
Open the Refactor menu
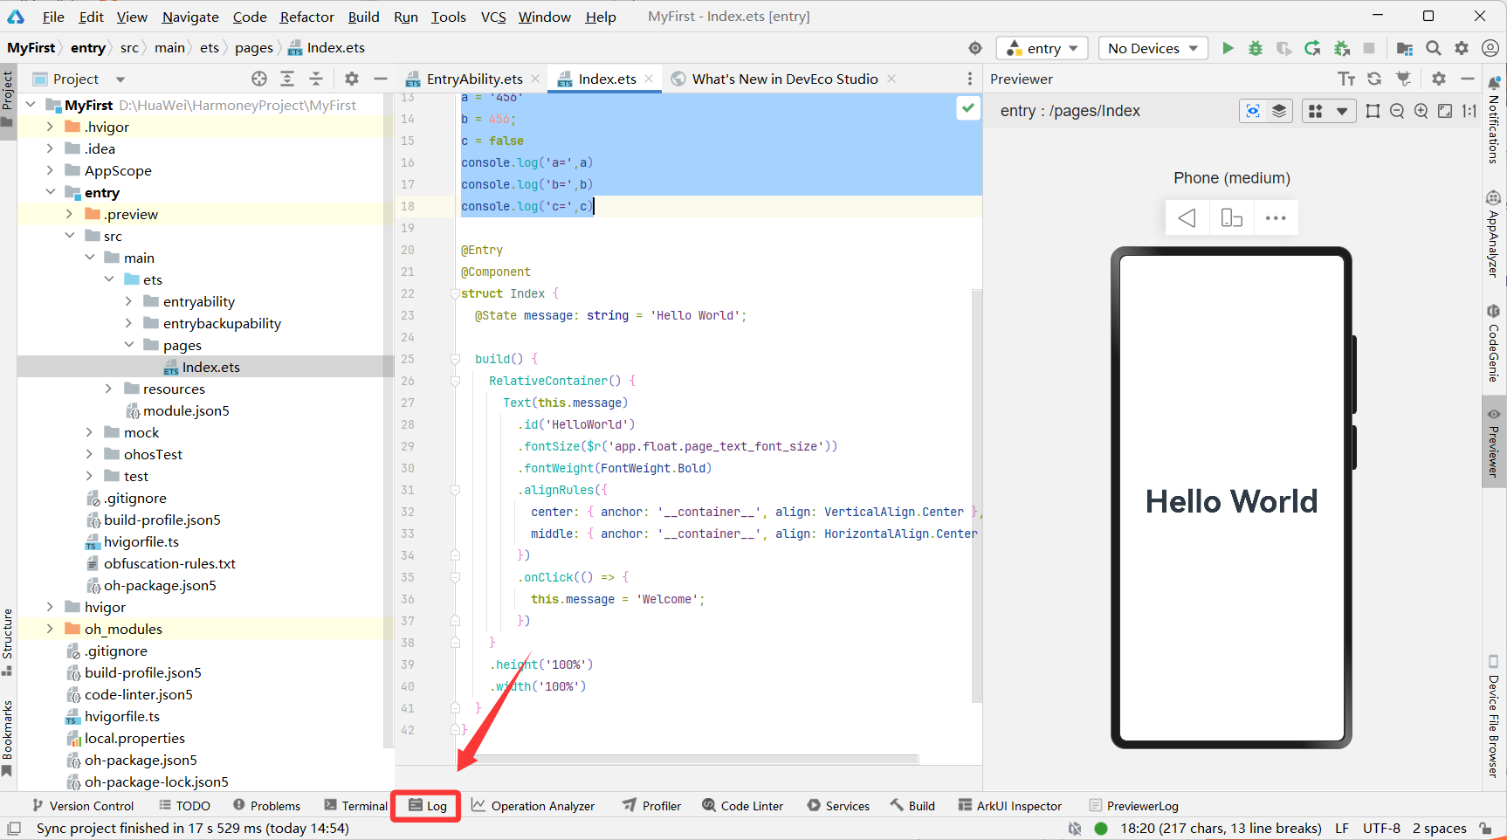306,17
